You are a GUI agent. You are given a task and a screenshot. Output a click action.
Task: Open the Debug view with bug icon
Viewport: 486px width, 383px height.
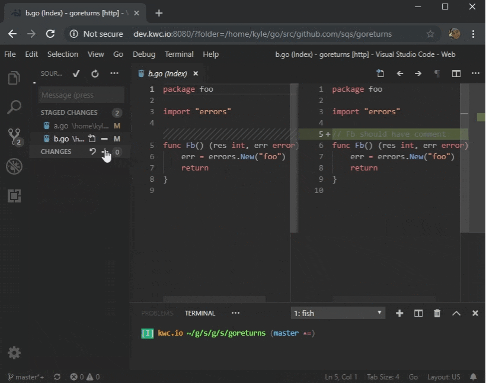[14, 166]
